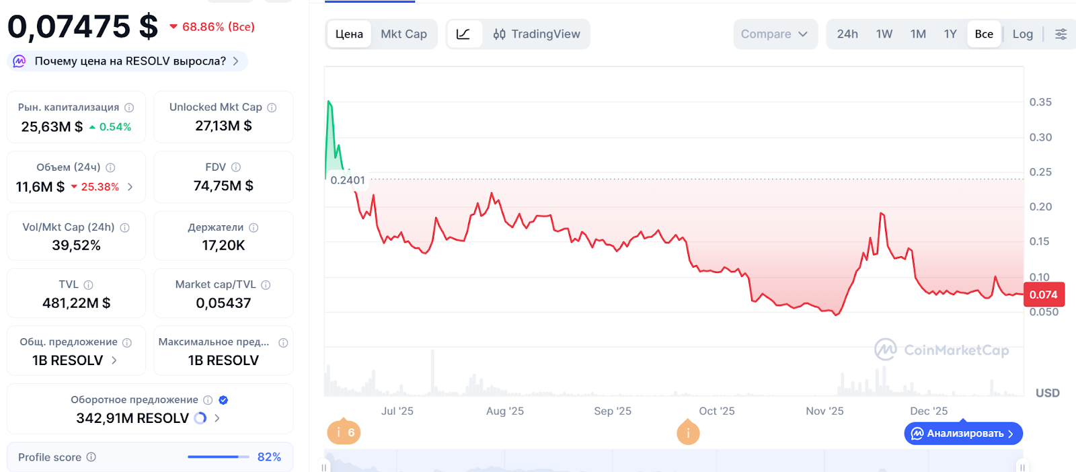
Task: Switch chart to Mkt Cap view
Action: [403, 34]
